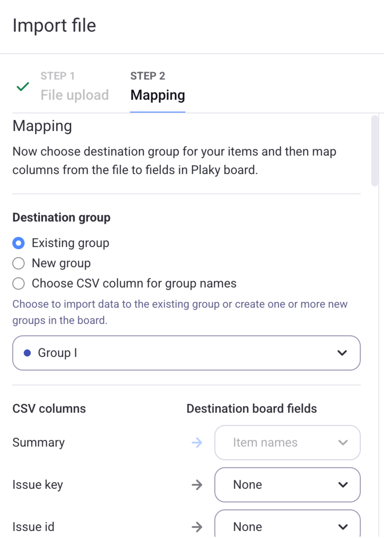Select Choose CSV column for group names
Screen dimensions: 384x538
pyautogui.click(x=19, y=283)
